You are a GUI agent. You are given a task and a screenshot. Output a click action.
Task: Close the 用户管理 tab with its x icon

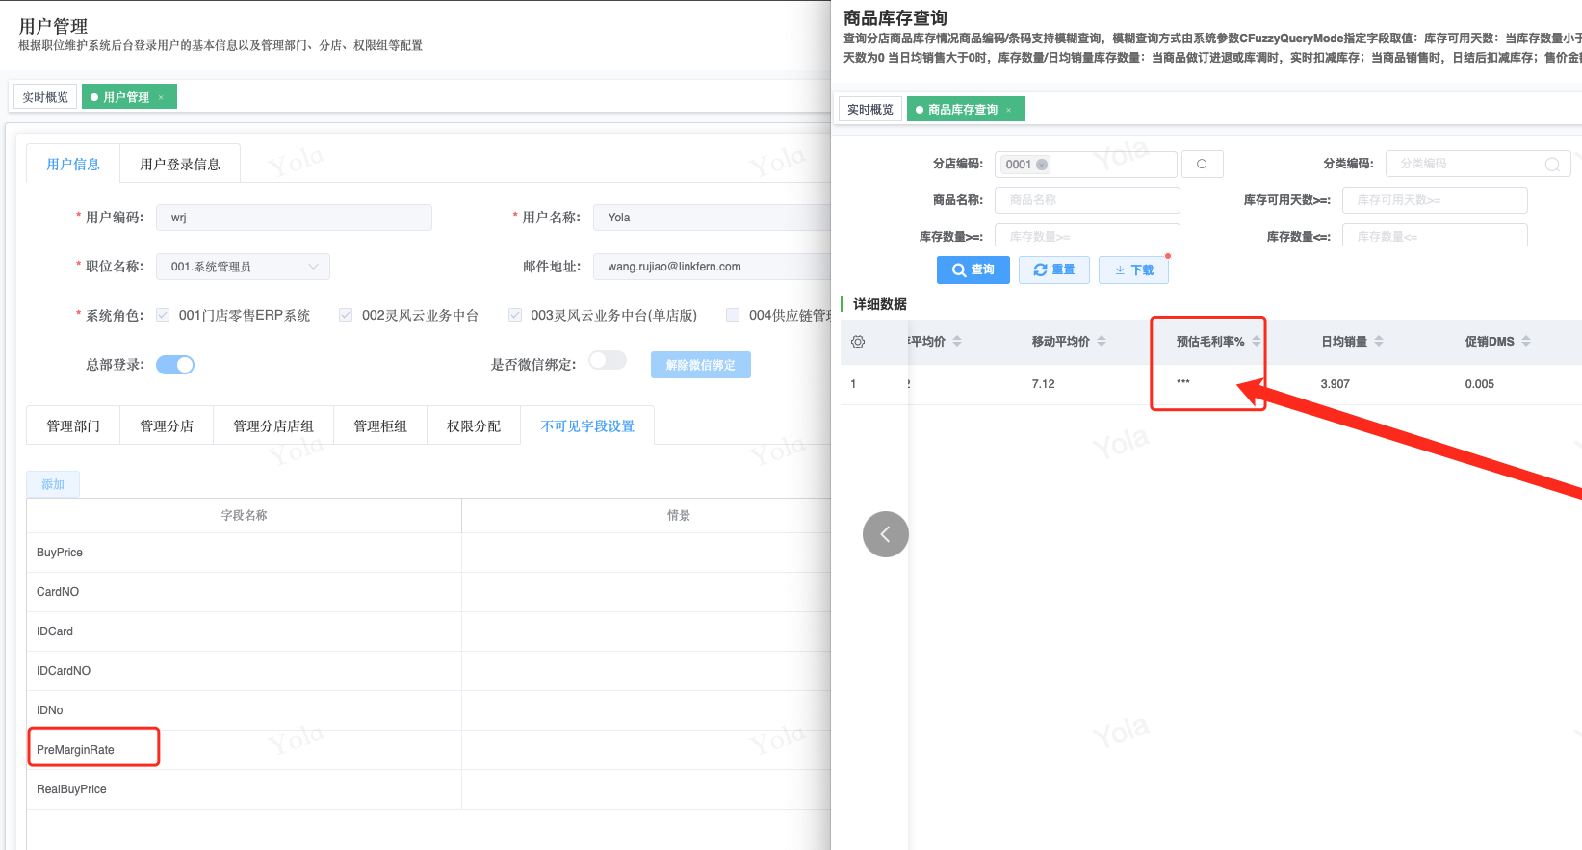click(x=161, y=97)
